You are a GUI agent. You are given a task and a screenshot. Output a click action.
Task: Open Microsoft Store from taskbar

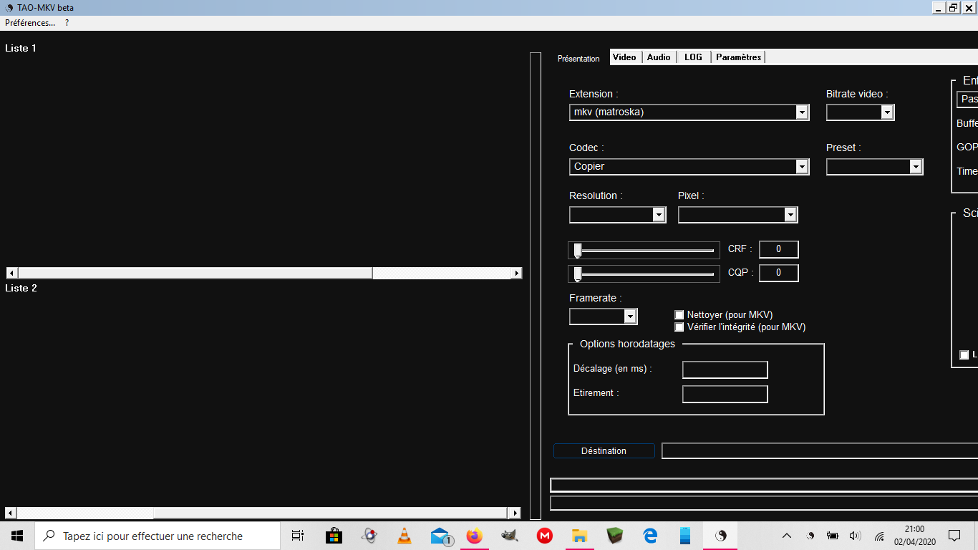point(334,536)
